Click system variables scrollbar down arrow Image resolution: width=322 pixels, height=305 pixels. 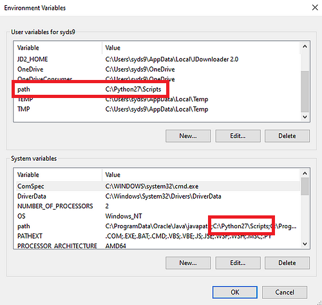click(x=305, y=244)
